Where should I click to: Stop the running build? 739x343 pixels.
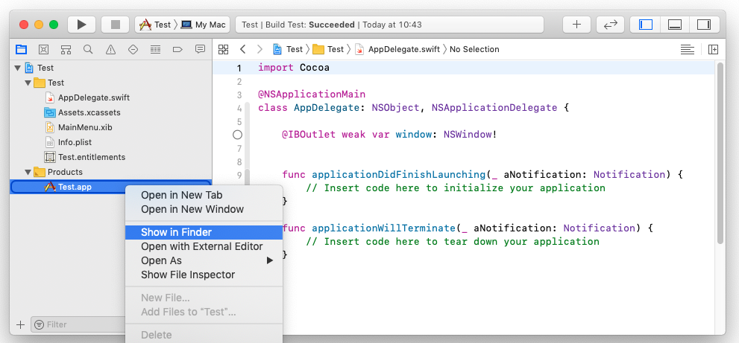115,25
